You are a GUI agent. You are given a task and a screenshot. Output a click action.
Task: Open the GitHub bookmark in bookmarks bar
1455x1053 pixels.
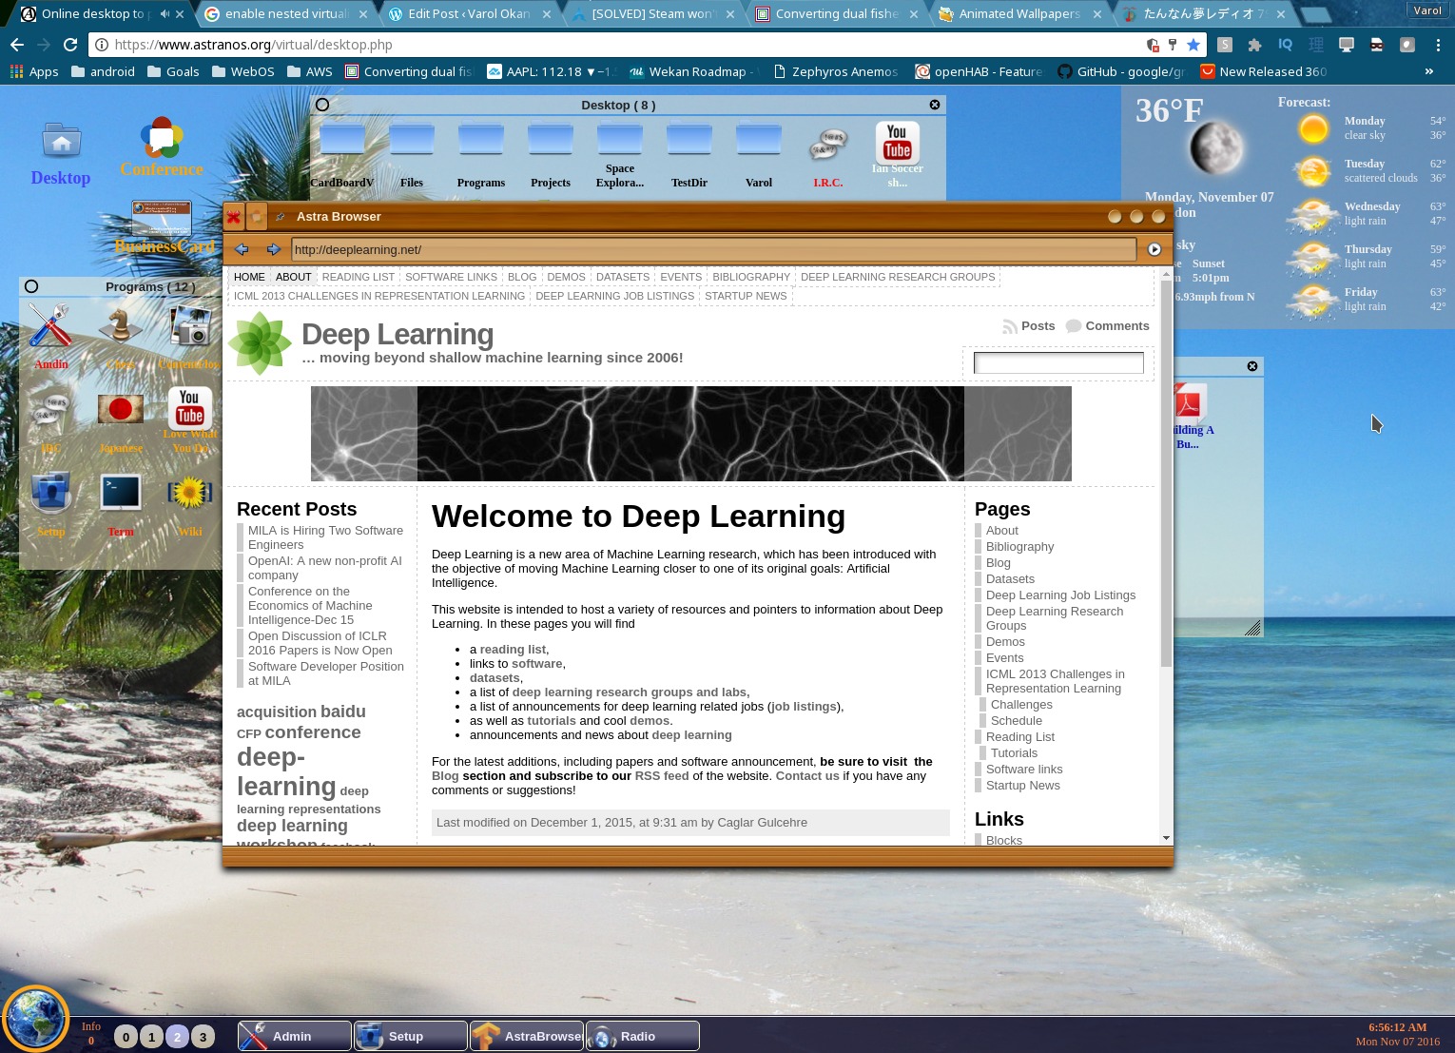[1120, 71]
